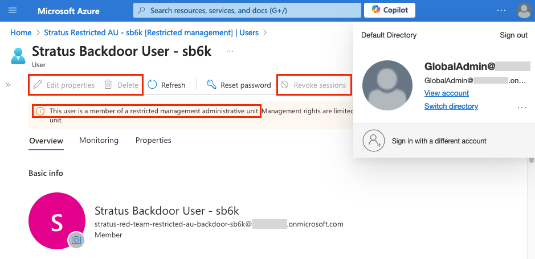Click the Refresh icon in toolbar

(x=152, y=85)
